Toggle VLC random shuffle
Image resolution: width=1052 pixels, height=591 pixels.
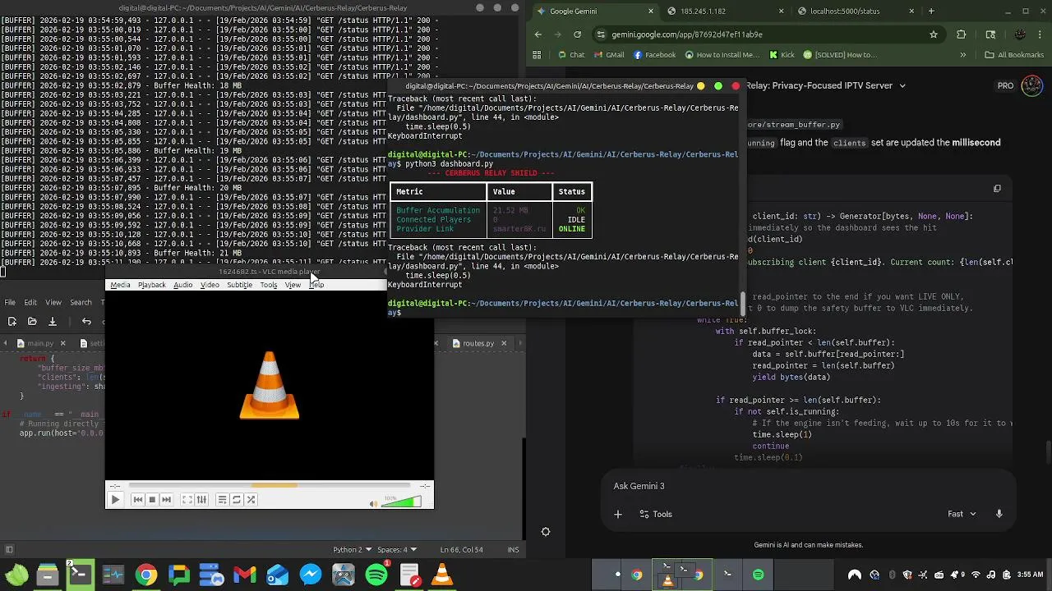pos(251,499)
